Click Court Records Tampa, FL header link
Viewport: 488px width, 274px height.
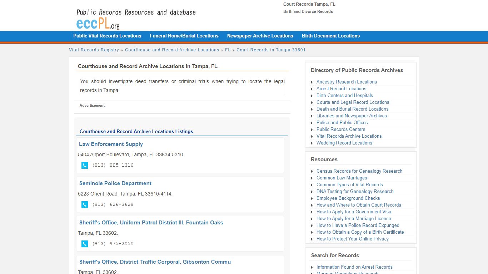pos(309,4)
